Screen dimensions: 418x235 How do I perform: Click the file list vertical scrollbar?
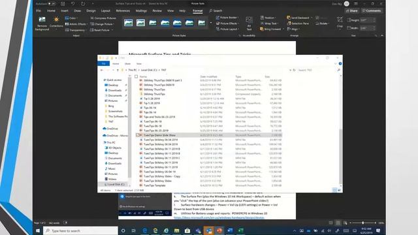tap(341, 157)
